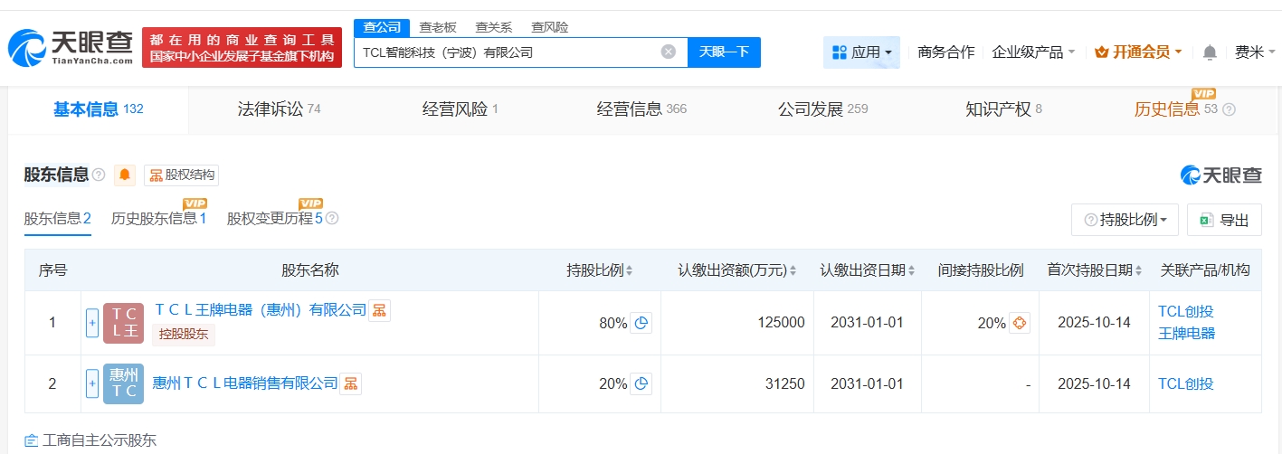Clear the search box text

pos(669,52)
